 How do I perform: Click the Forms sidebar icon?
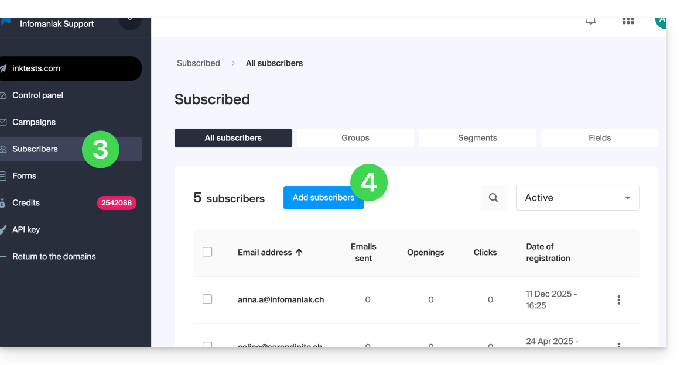(3, 176)
